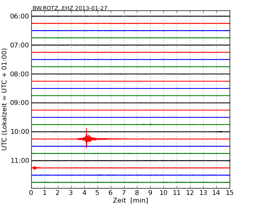This screenshot has height=209, width=261.
Task: Click the plot title BW.ROTZ..EHZ 2013-01-27
Action: [x=70, y=8]
